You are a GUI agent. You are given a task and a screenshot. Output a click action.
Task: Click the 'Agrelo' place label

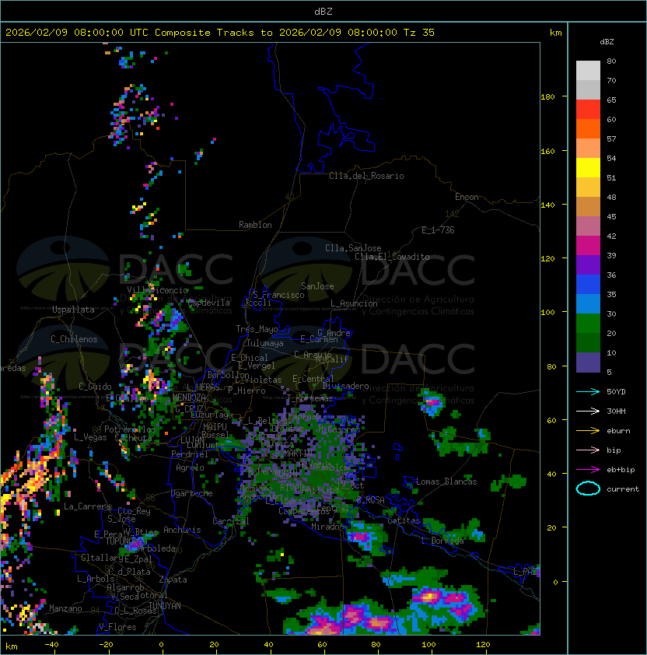point(190,468)
